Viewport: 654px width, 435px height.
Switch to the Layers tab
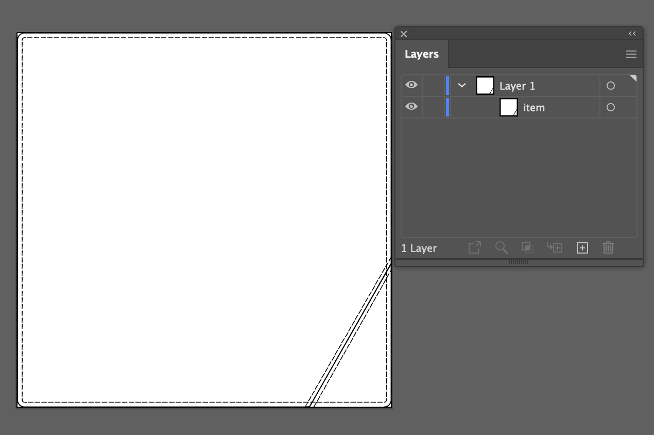[422, 54]
